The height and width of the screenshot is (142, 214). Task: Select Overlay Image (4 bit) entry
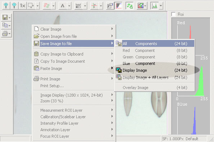tap(155, 88)
